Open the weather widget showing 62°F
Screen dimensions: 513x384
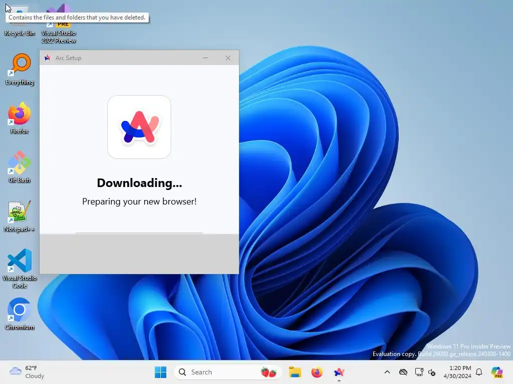coord(27,372)
